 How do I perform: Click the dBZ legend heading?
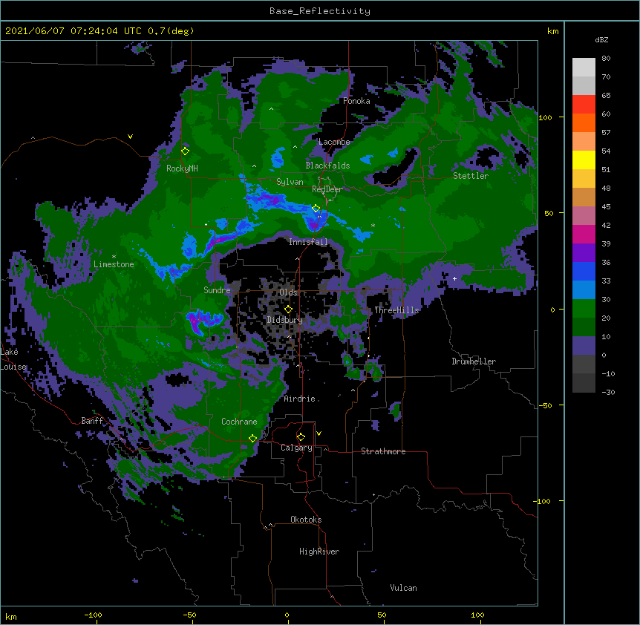point(601,40)
